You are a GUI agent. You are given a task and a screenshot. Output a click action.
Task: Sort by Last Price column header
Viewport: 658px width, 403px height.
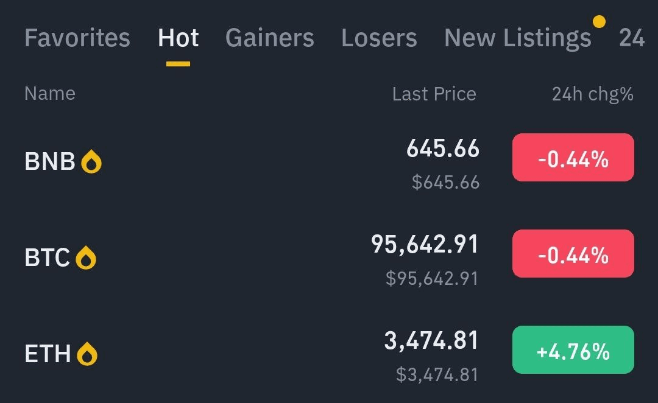[434, 94]
